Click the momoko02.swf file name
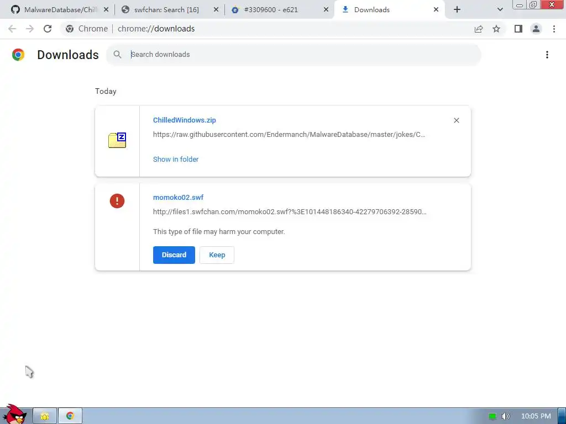The height and width of the screenshot is (424, 566). click(x=179, y=198)
